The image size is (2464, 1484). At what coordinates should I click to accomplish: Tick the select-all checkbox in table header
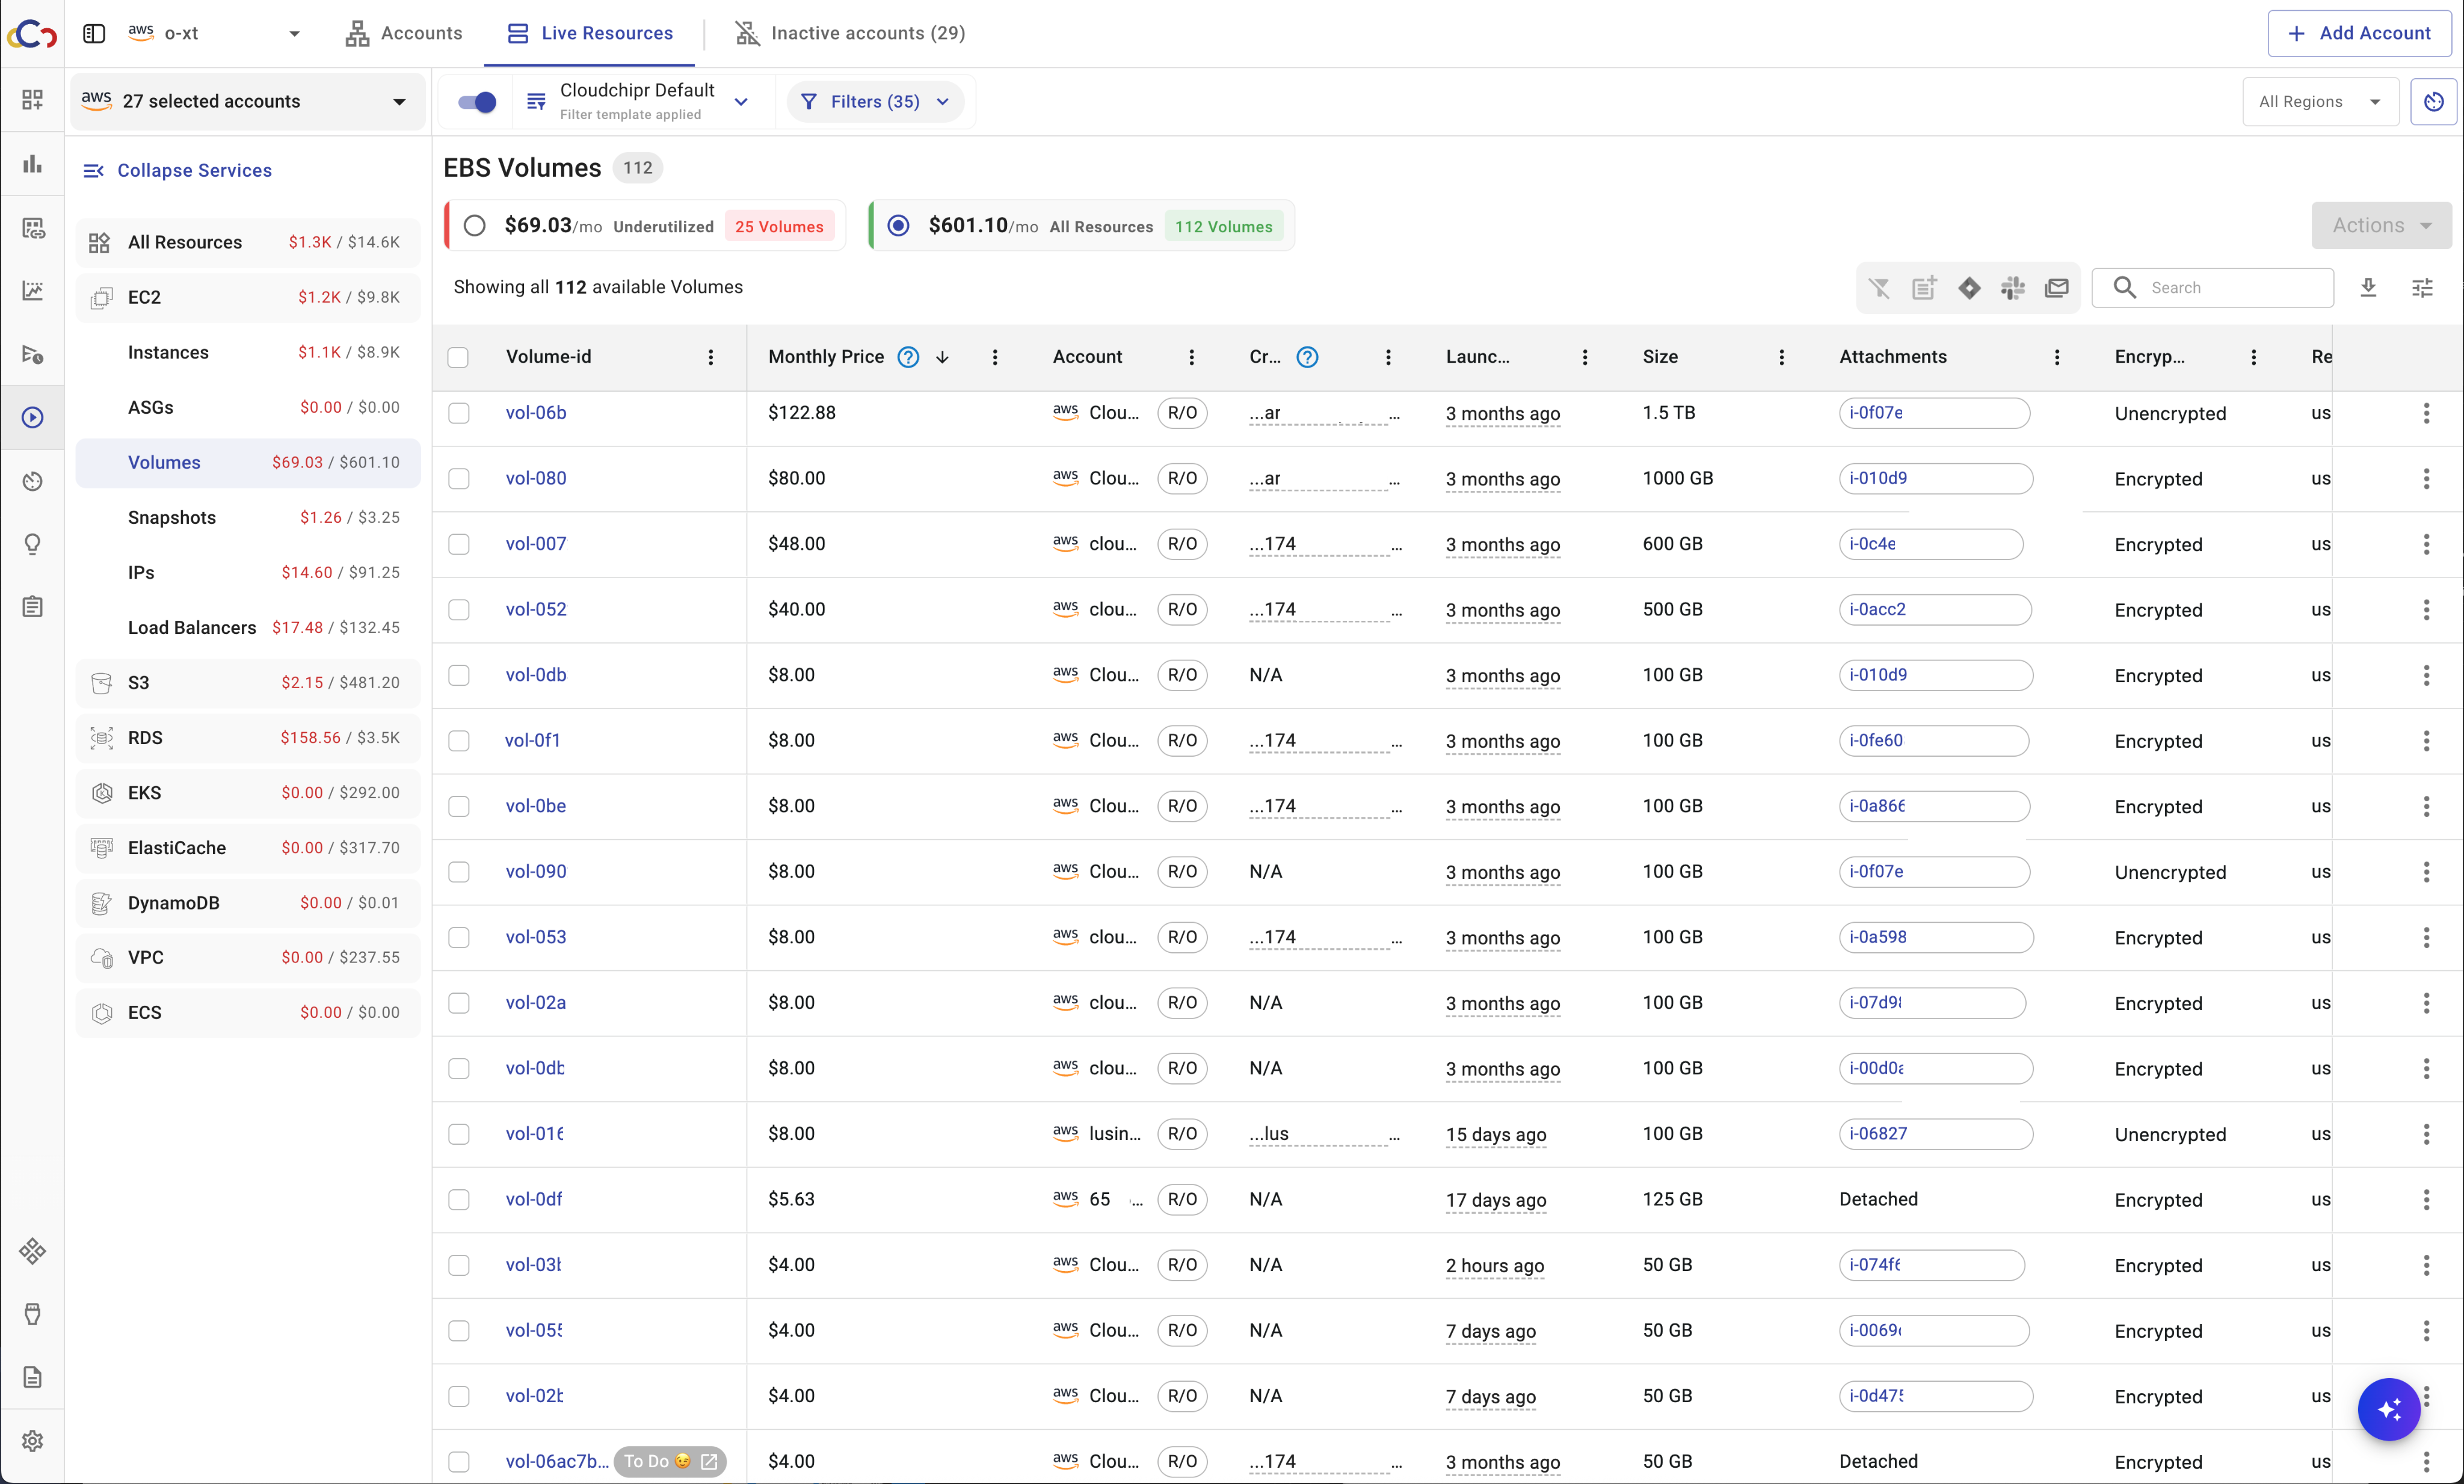(458, 357)
